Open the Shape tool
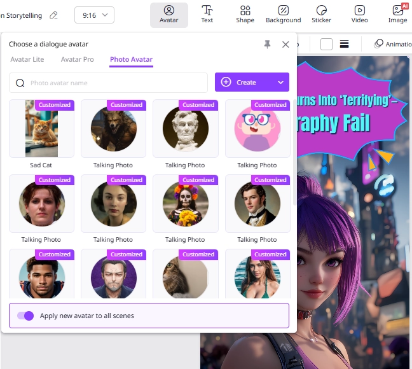412x369 pixels. 245,15
